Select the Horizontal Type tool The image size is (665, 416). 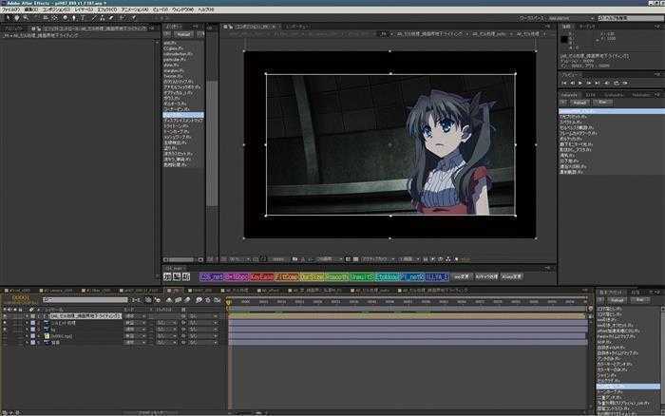(x=83, y=18)
